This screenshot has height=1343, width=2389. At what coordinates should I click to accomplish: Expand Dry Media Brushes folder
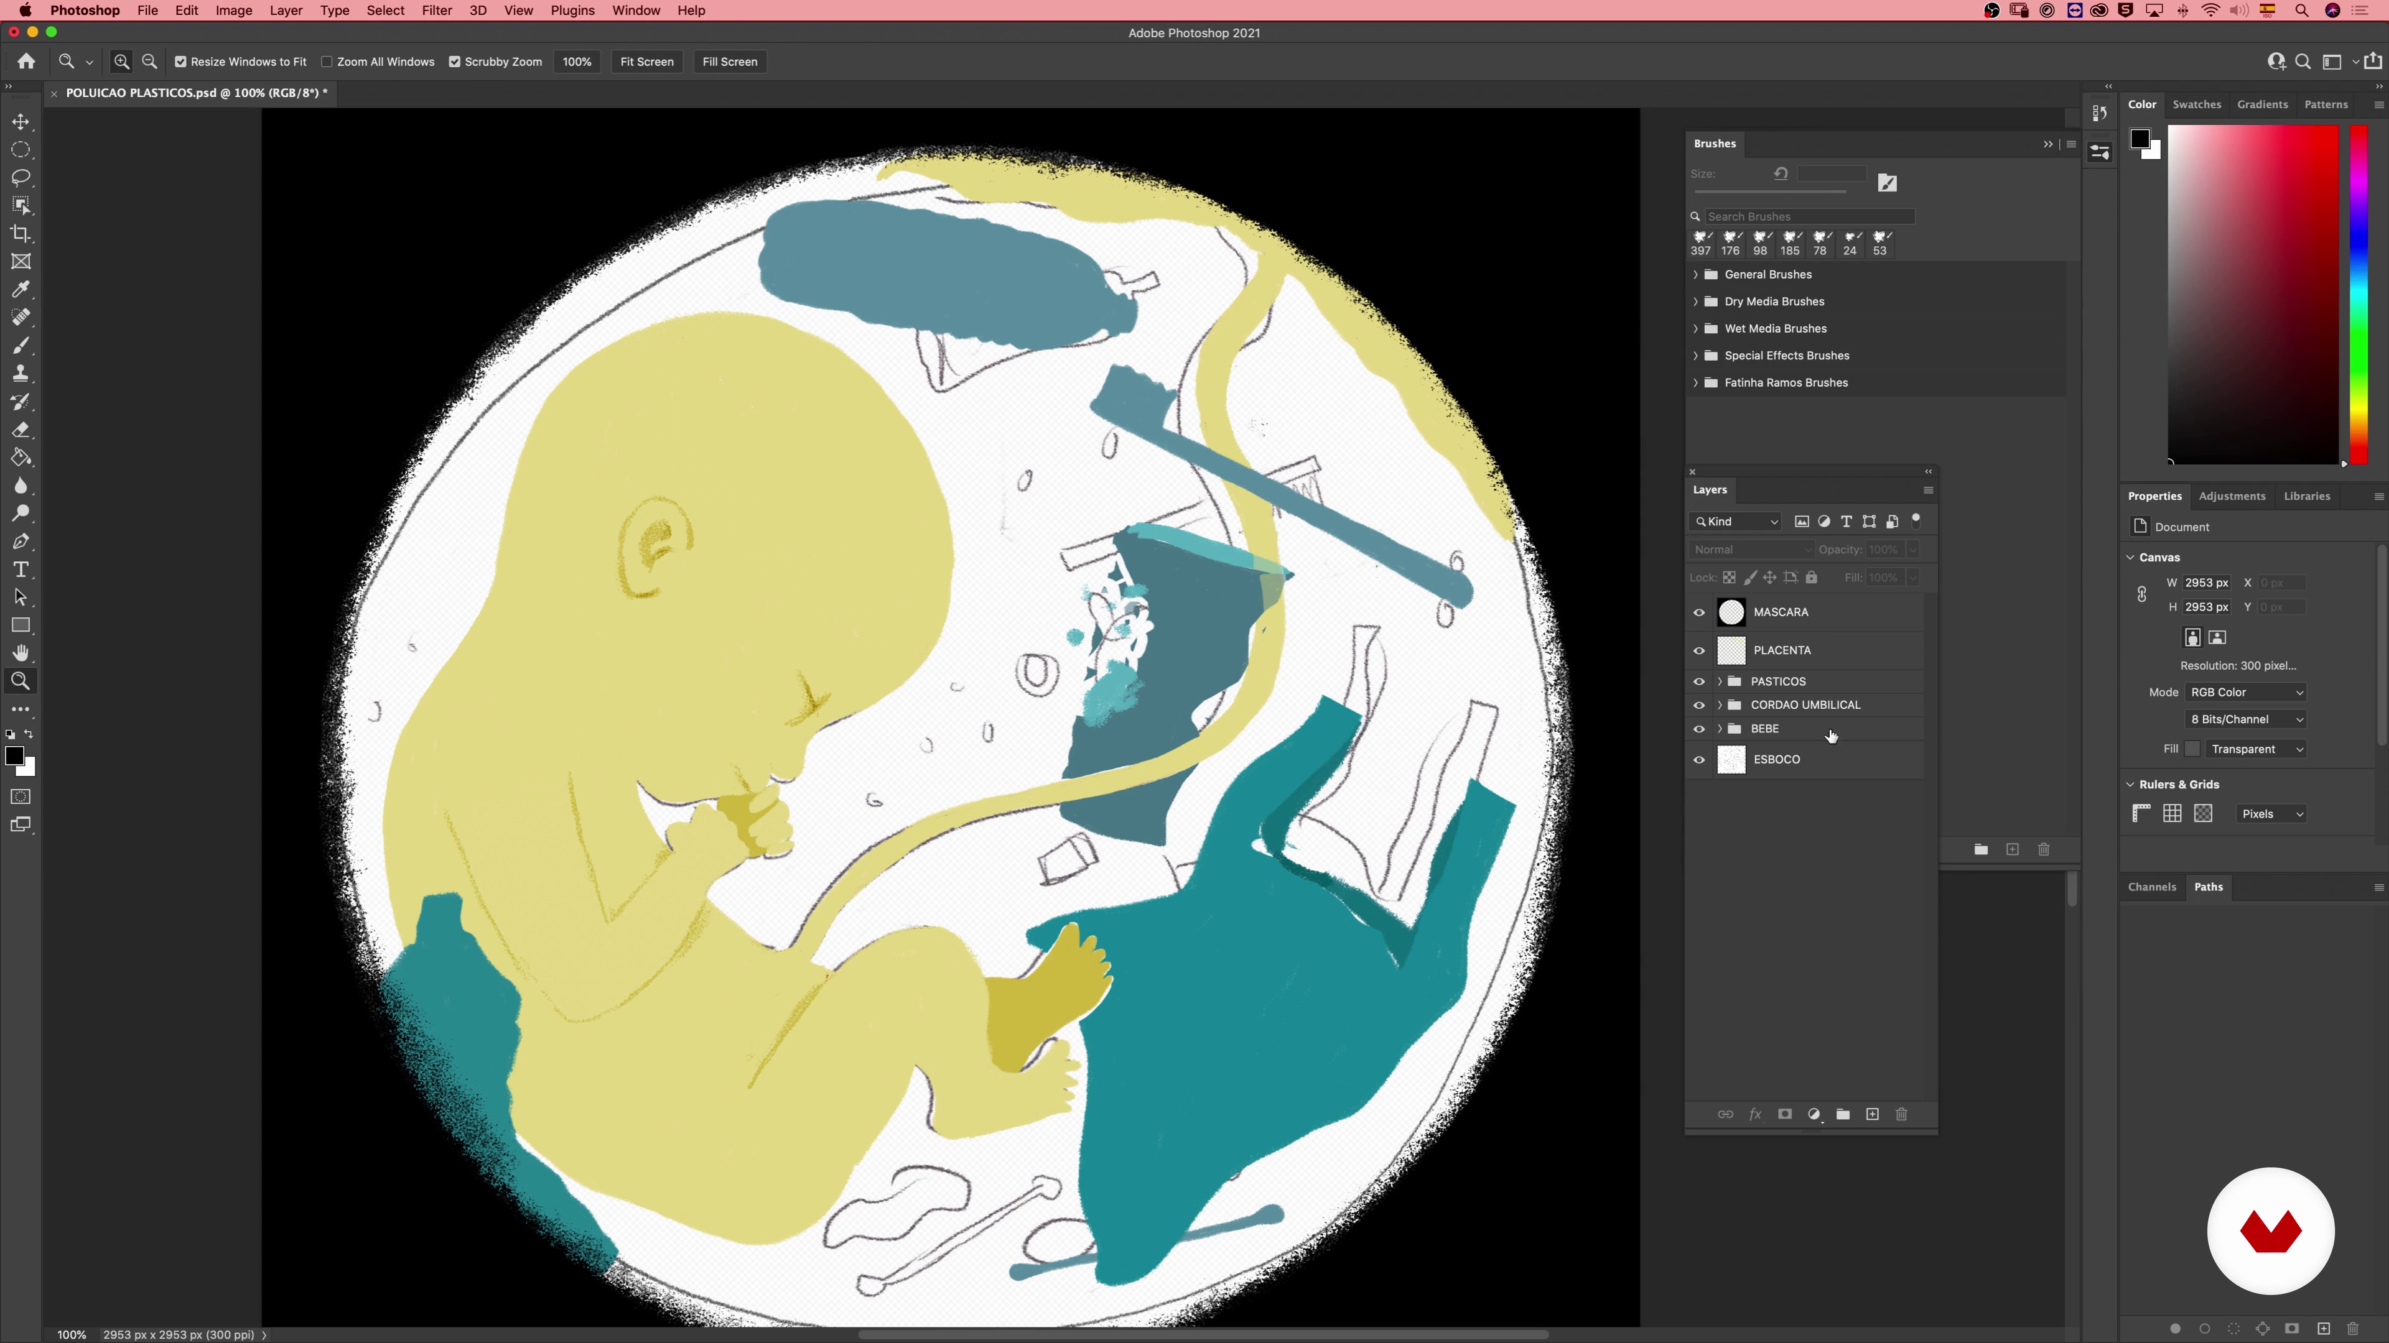coord(1695,301)
